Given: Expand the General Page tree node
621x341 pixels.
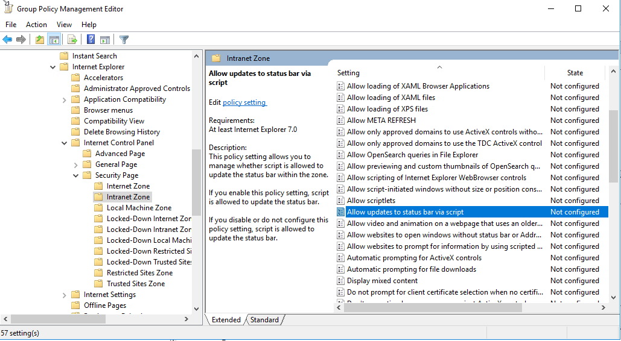Looking at the screenshot, I should (76, 164).
